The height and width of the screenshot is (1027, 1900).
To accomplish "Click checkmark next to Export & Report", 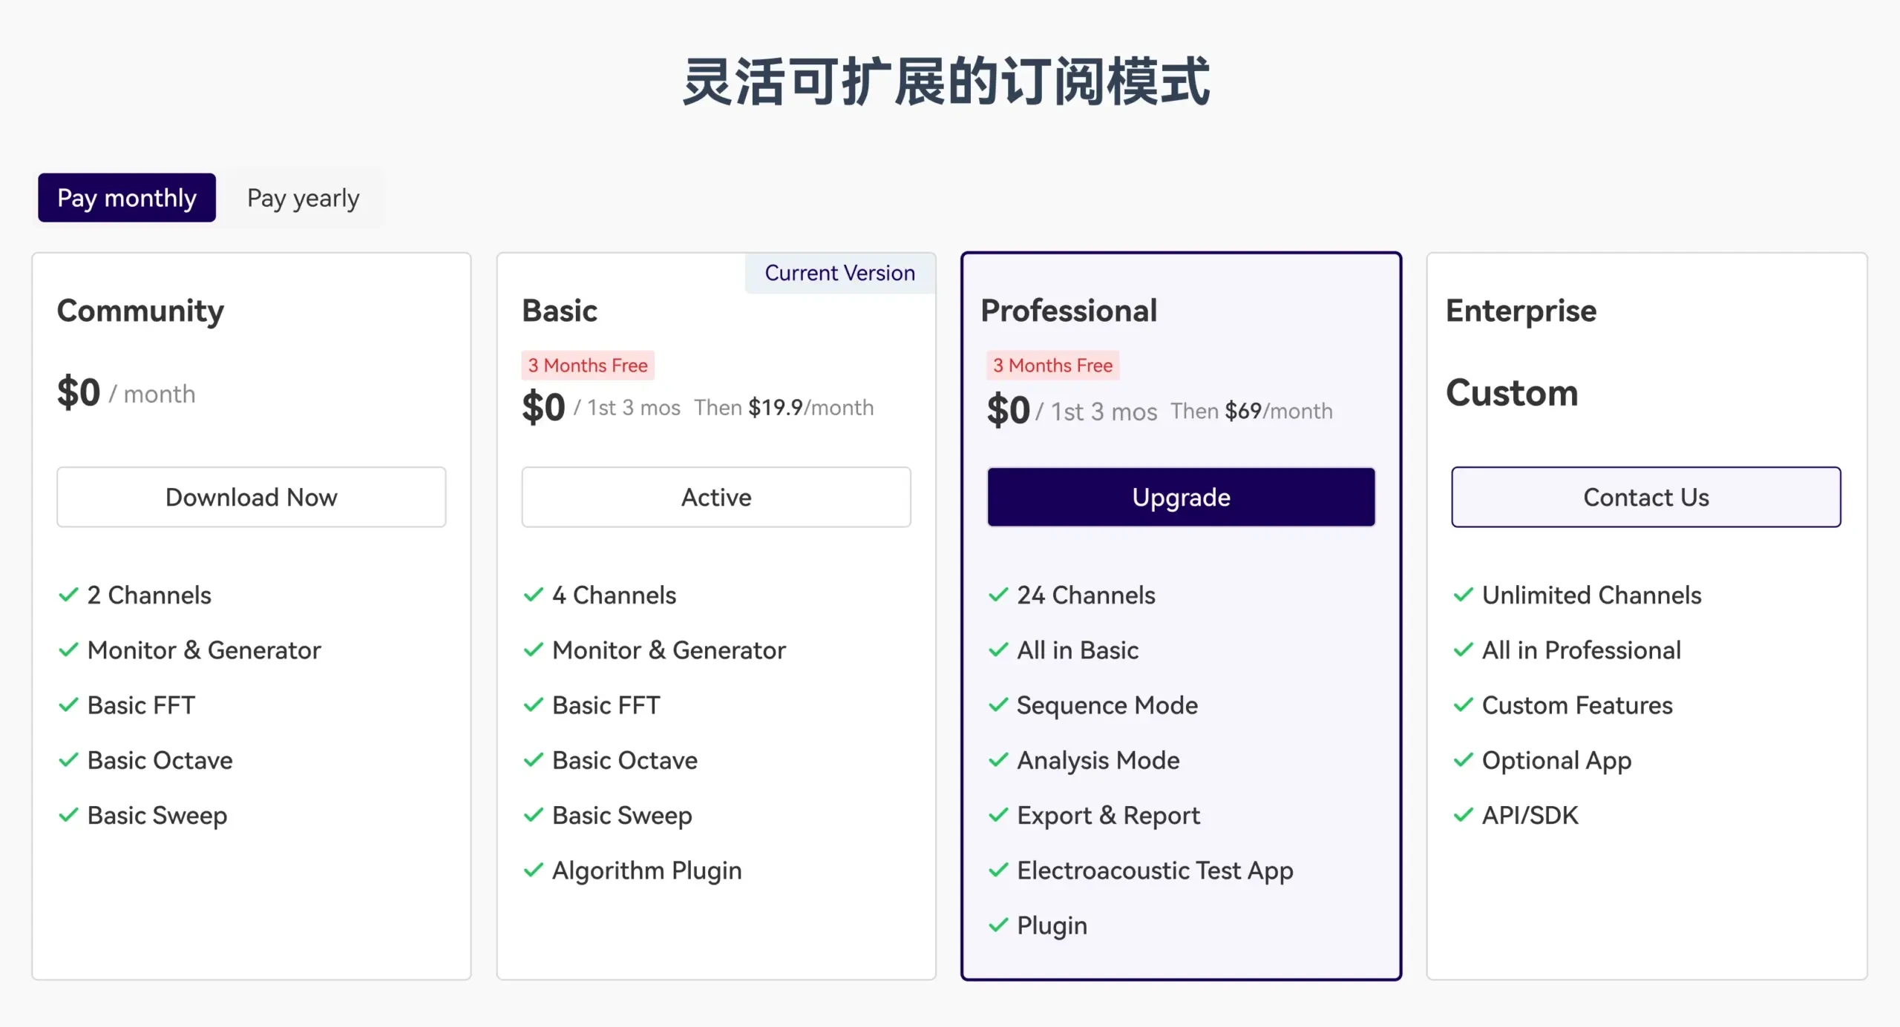I will point(998,815).
